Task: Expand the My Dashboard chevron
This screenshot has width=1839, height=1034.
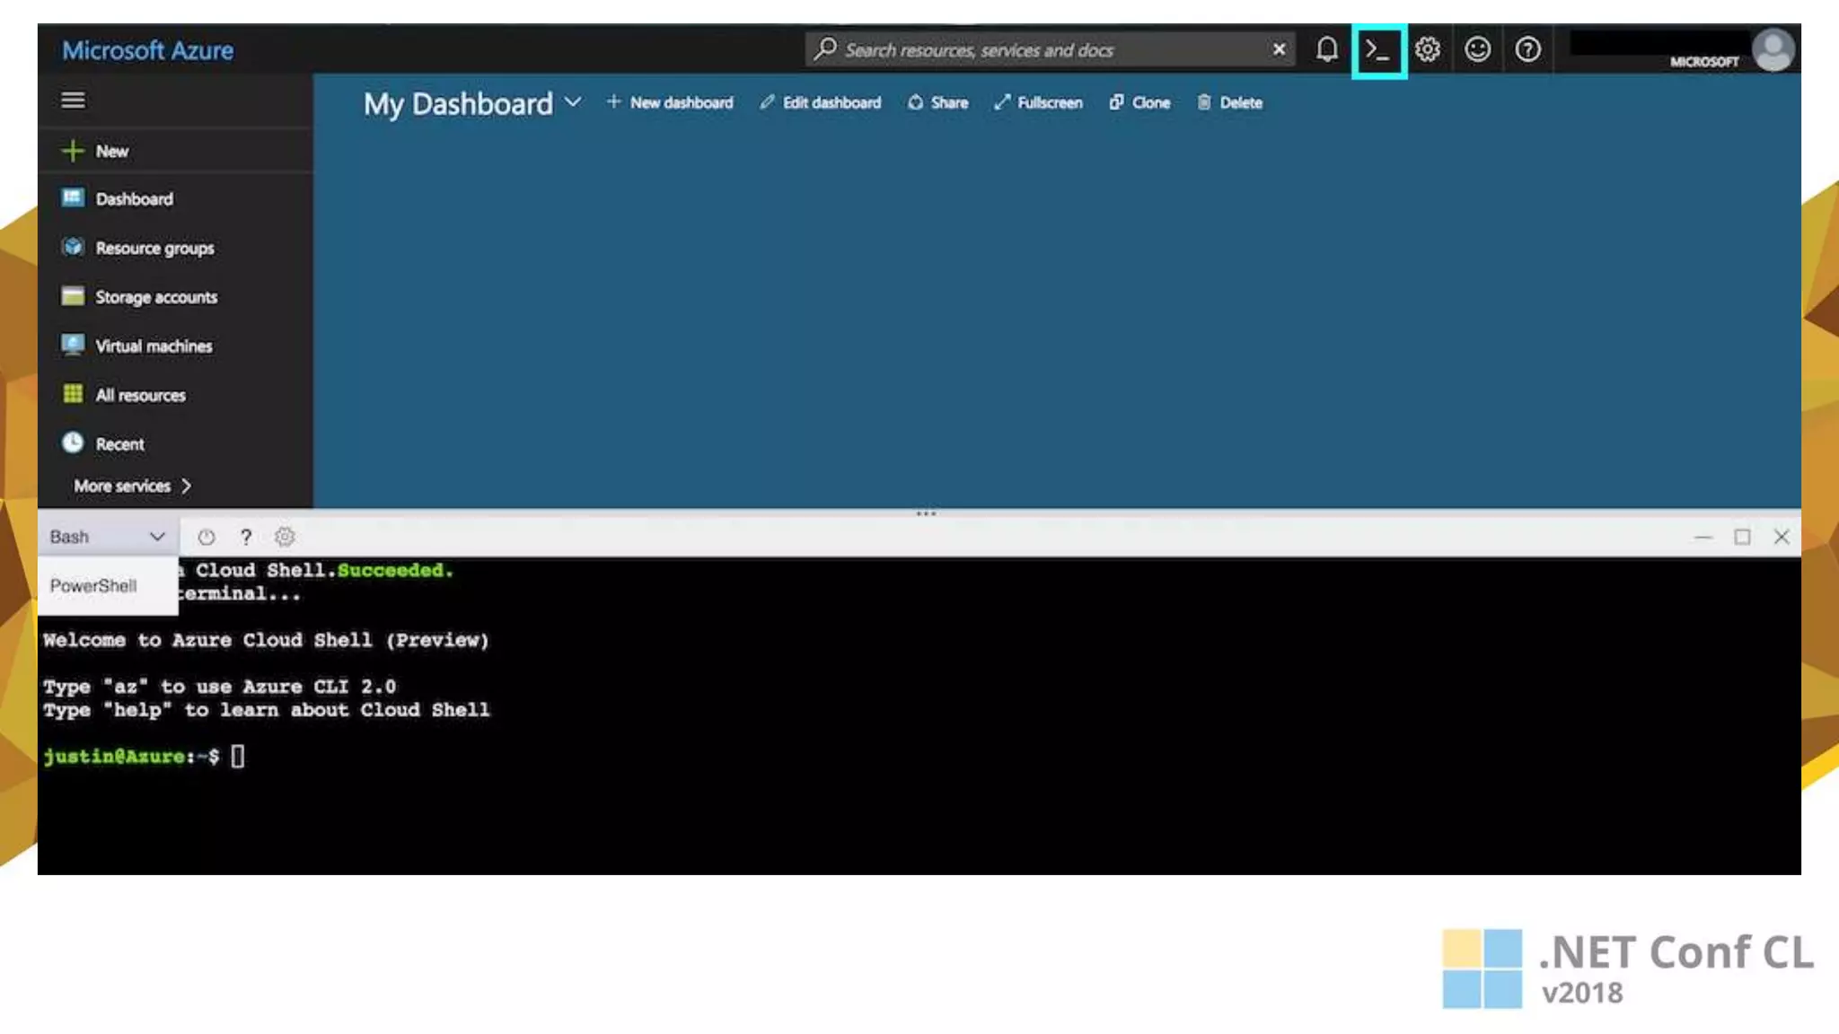Action: [573, 102]
